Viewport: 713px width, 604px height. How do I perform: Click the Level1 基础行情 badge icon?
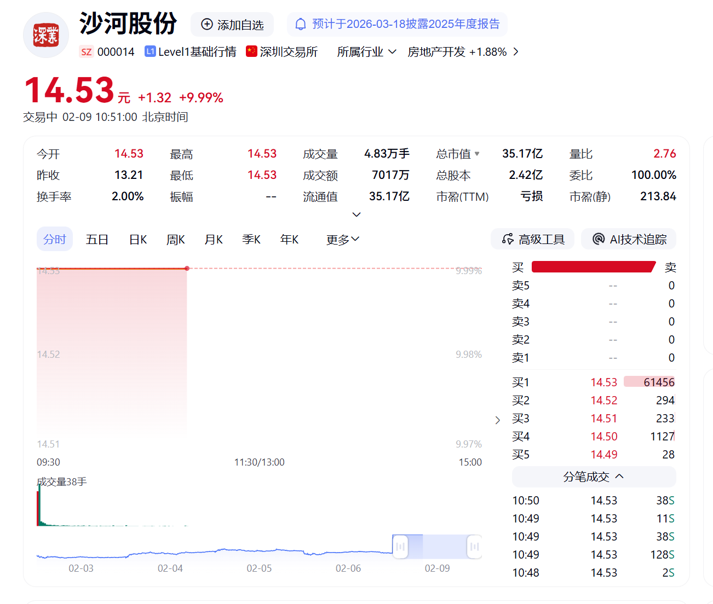click(150, 51)
